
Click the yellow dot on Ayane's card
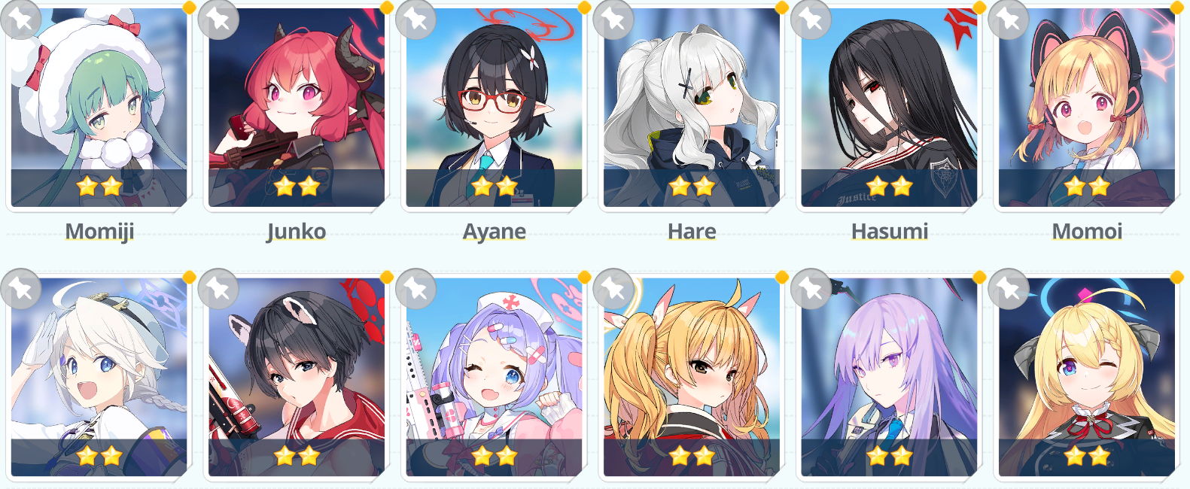584,8
